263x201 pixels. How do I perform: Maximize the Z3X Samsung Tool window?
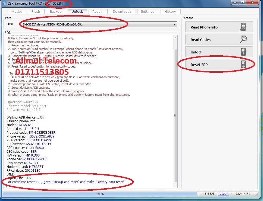point(242,2)
